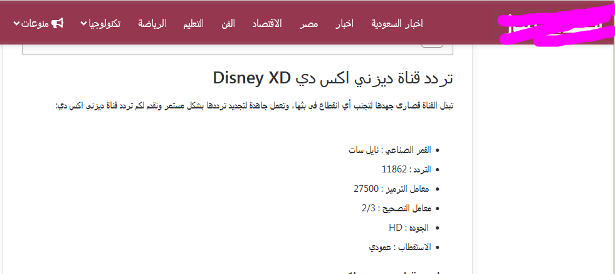The height and width of the screenshot is (274, 615).
Task: Click the line الجوده : HD
Action: click(410, 227)
